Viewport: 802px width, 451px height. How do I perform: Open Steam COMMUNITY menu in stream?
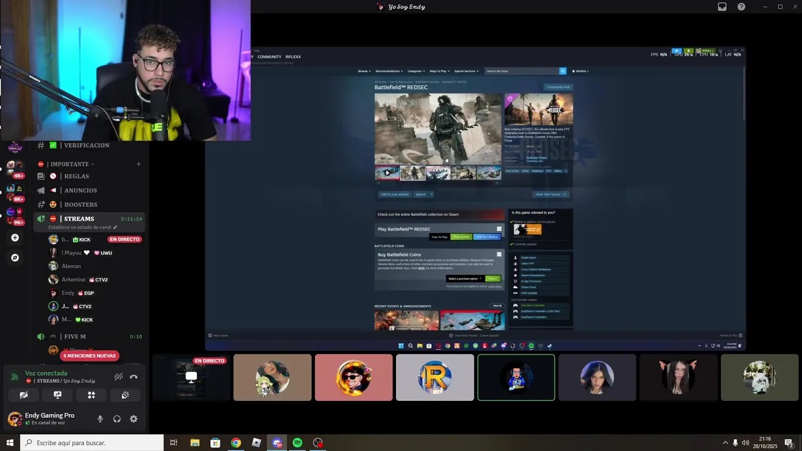(269, 57)
